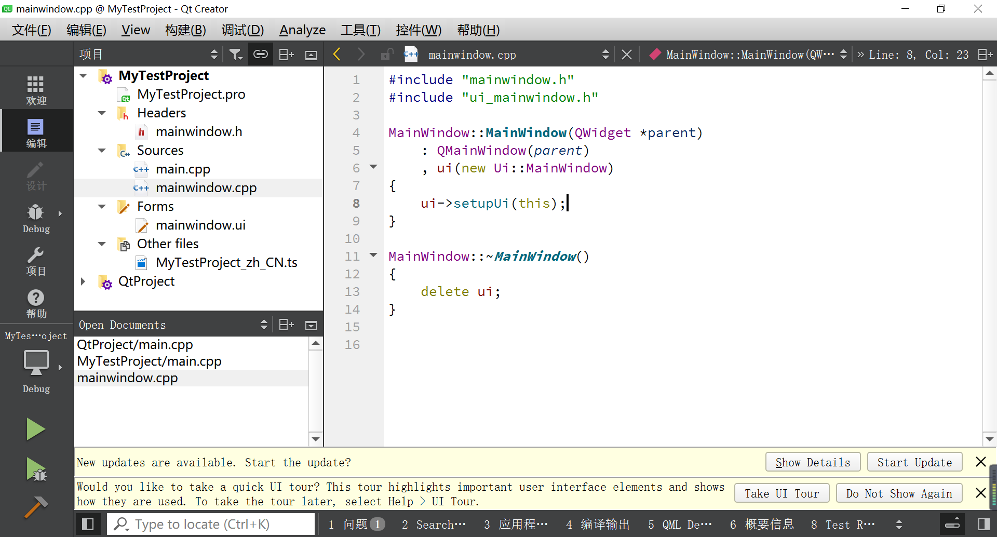
Task: Collapse the Forms folder
Action: click(102, 207)
